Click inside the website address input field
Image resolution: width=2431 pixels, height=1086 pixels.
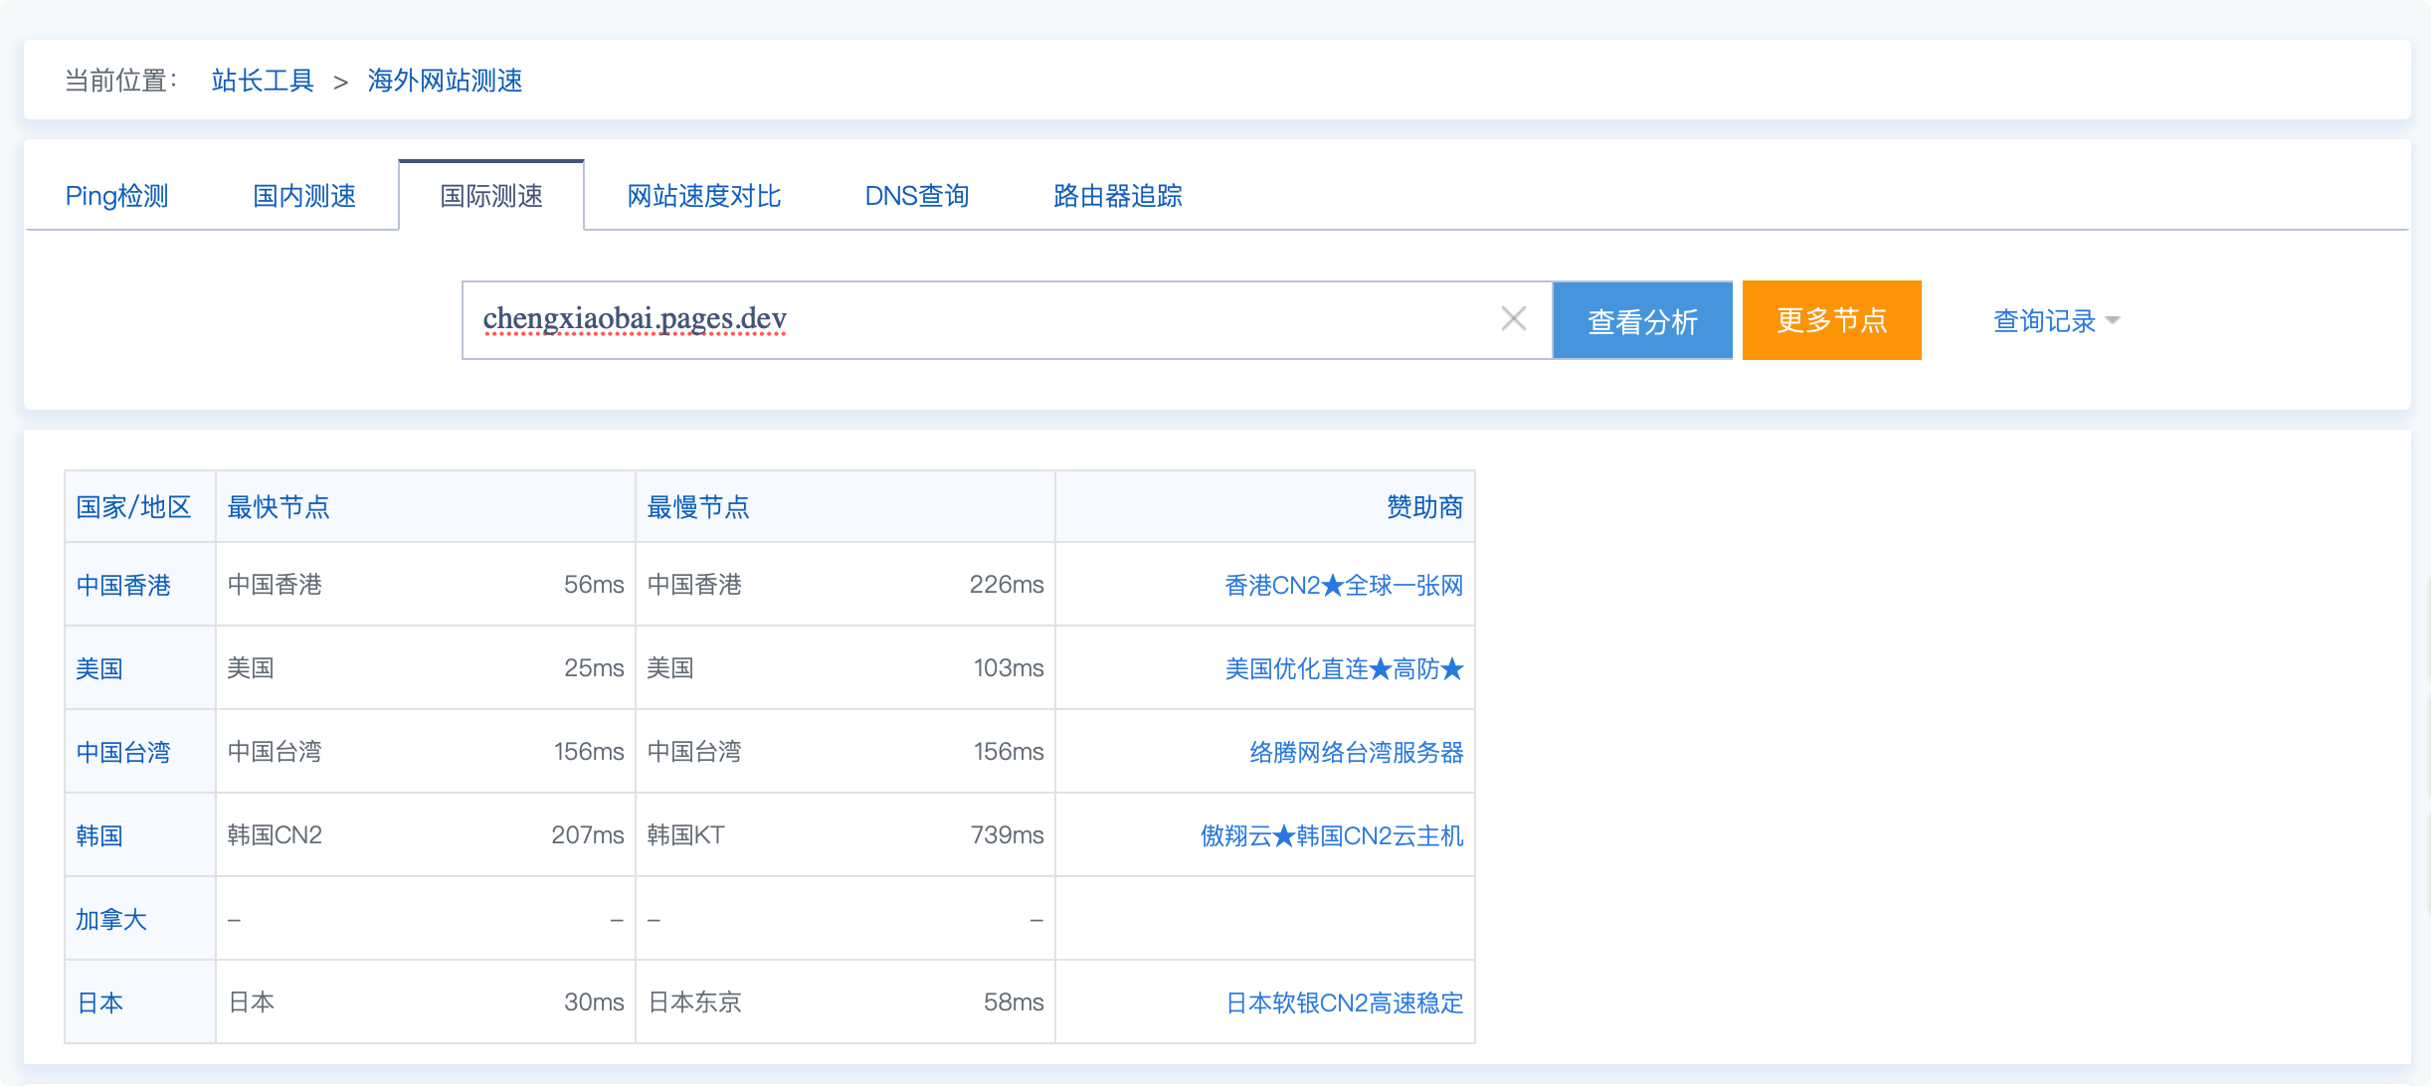(995, 319)
